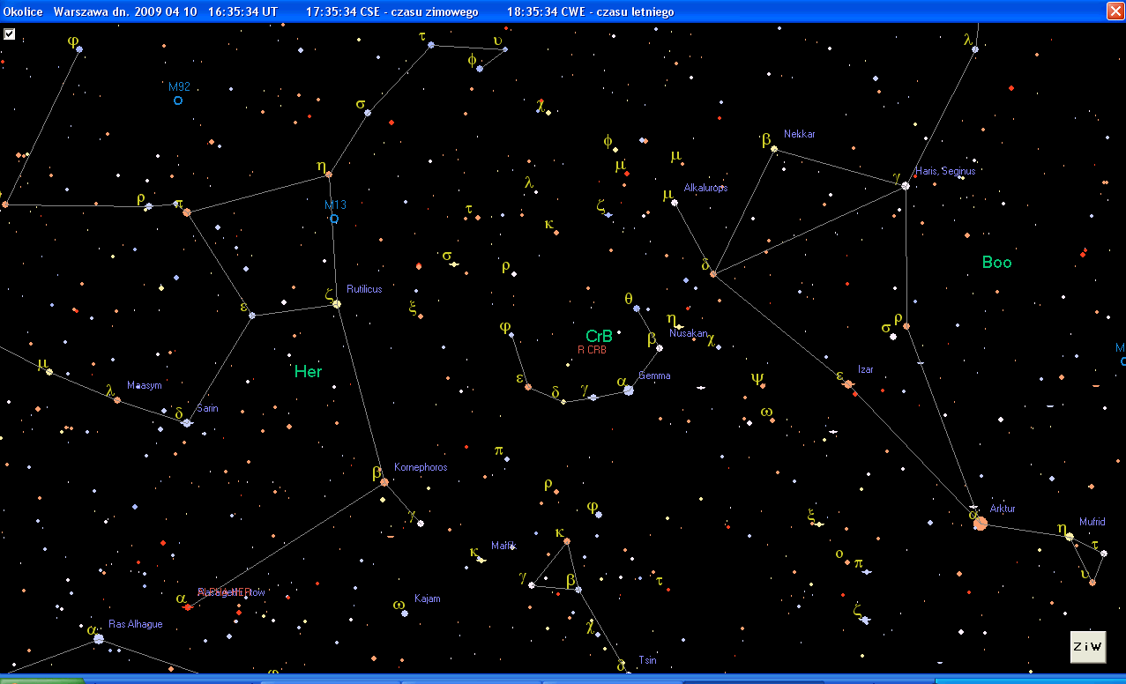Click the 'Nekkar' name label
The image size is (1126, 684).
point(800,134)
